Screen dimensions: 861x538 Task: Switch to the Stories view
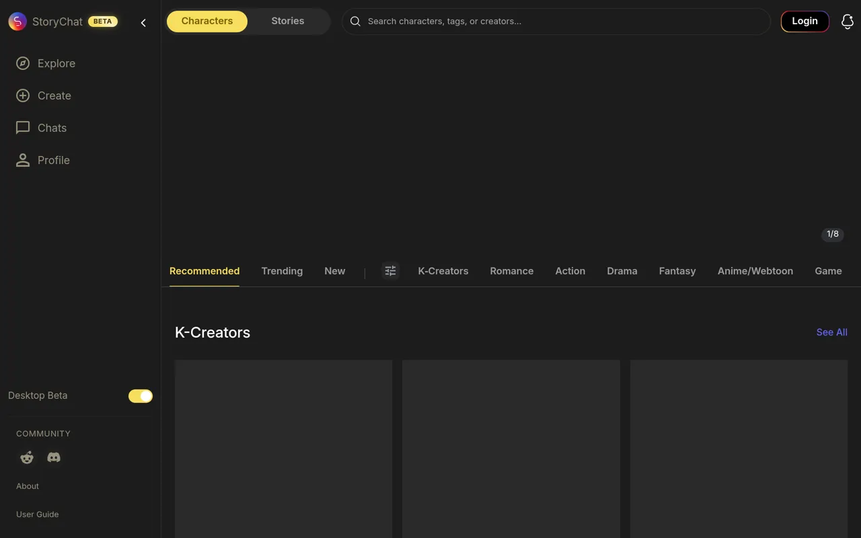tap(288, 21)
